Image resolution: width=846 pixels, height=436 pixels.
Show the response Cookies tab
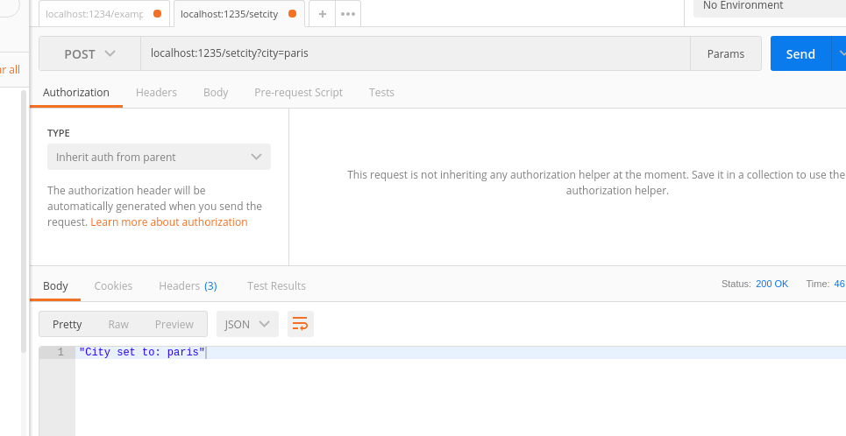113,285
